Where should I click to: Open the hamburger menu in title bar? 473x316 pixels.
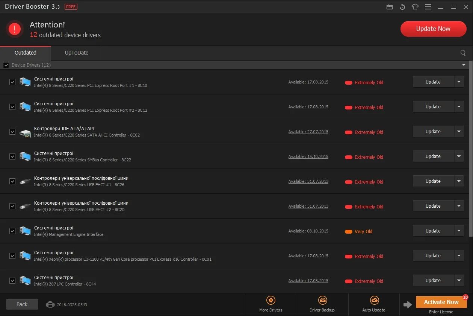(428, 7)
